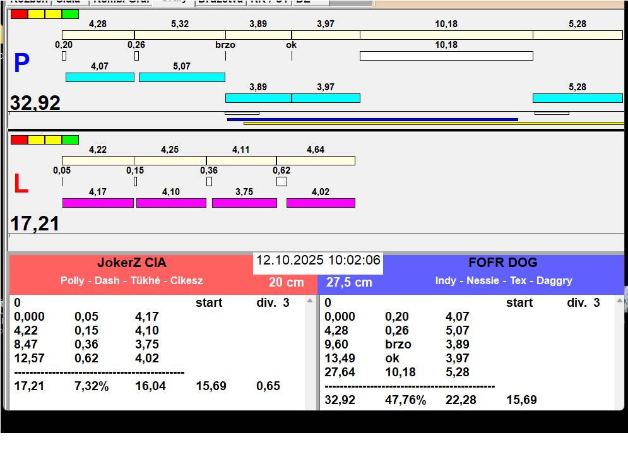Image resolution: width=628 pixels, height=452 pixels.
Task: Click the 0,36 cell in JokerZ CIA results
Action: tap(86, 344)
